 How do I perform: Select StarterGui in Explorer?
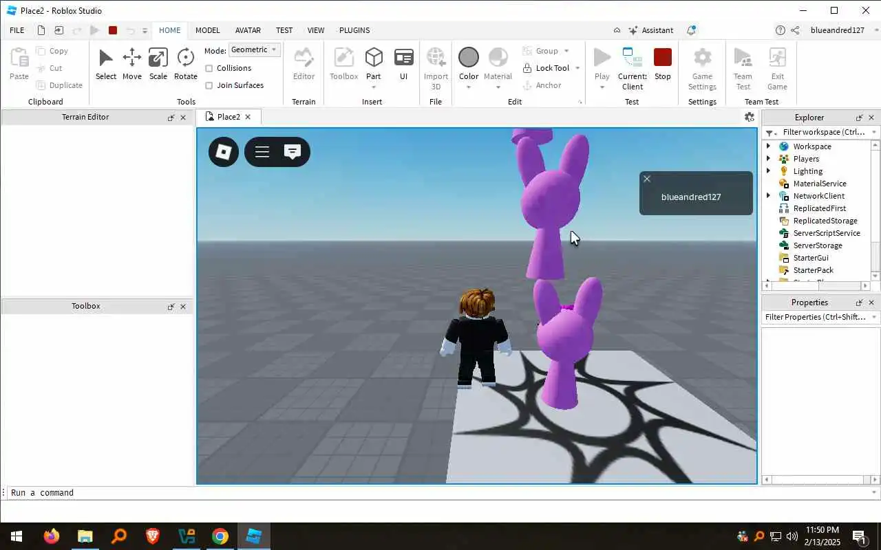click(810, 258)
